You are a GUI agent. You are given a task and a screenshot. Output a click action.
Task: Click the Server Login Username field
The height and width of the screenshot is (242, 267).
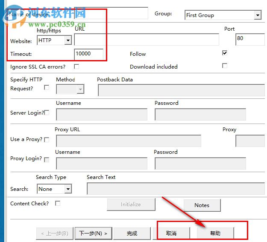pos(102,115)
